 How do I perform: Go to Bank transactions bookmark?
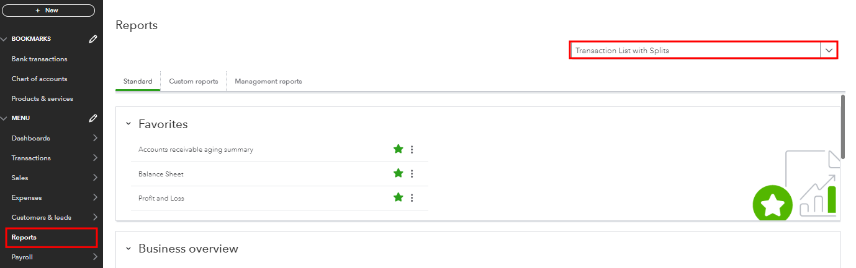(39, 59)
